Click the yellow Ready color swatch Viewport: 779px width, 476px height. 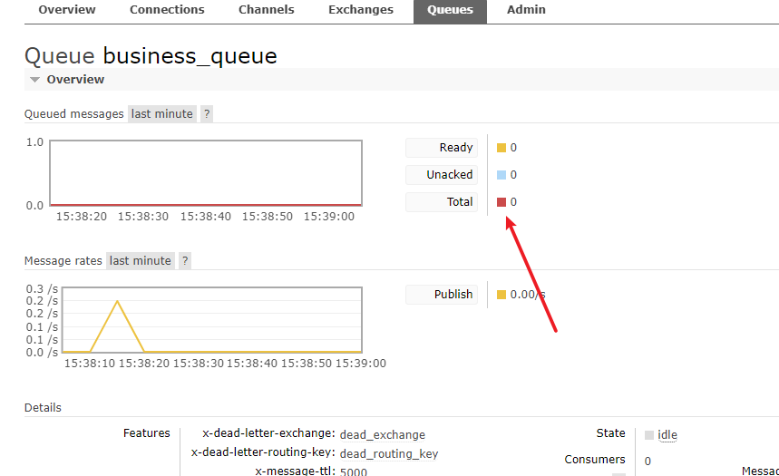(x=501, y=148)
